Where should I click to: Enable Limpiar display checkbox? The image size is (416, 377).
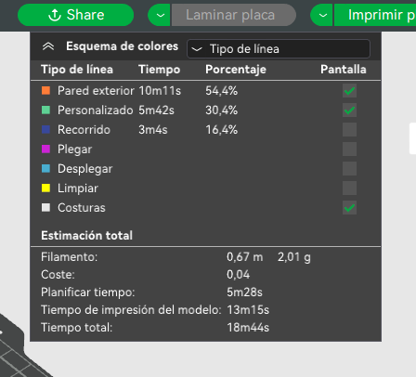tap(349, 188)
